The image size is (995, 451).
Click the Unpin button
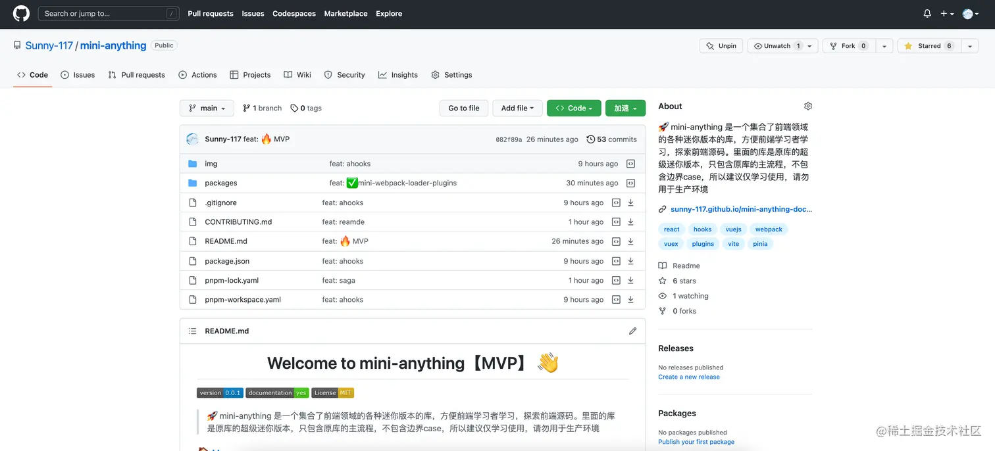(x=721, y=46)
